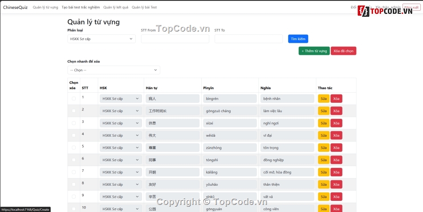This screenshot has height=212, width=423.
Task: Expand the HSK dropdown in row 5
Action: (x=121, y=148)
